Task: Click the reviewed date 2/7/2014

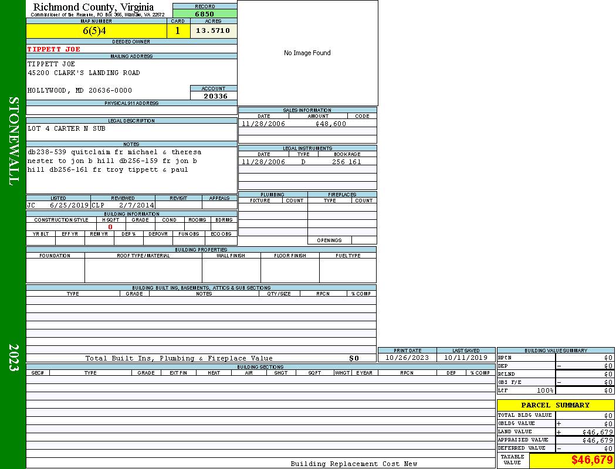Action: click(136, 206)
